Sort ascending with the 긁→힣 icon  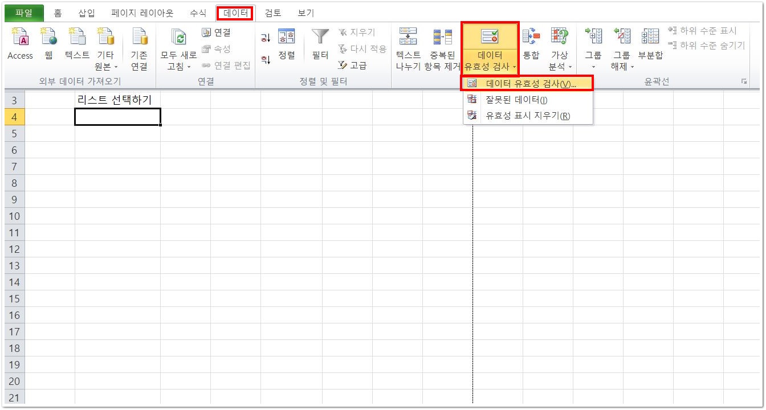tap(266, 38)
